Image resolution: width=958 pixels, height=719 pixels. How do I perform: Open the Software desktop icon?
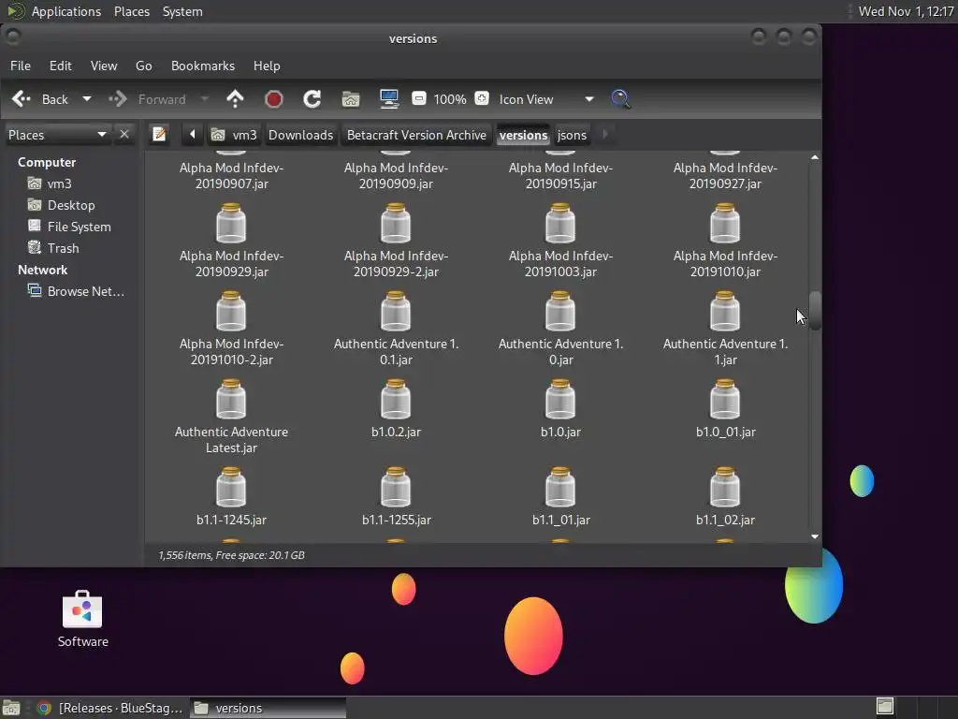[x=82, y=618]
